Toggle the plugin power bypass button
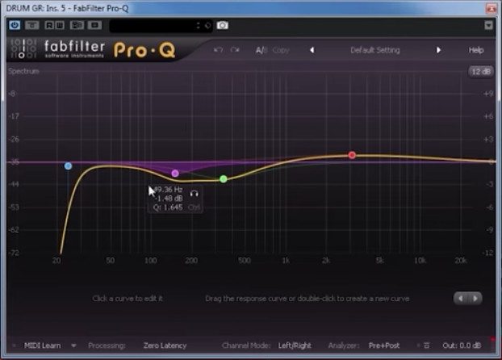Image resolution: width=502 pixels, height=360 pixels. (x=15, y=25)
